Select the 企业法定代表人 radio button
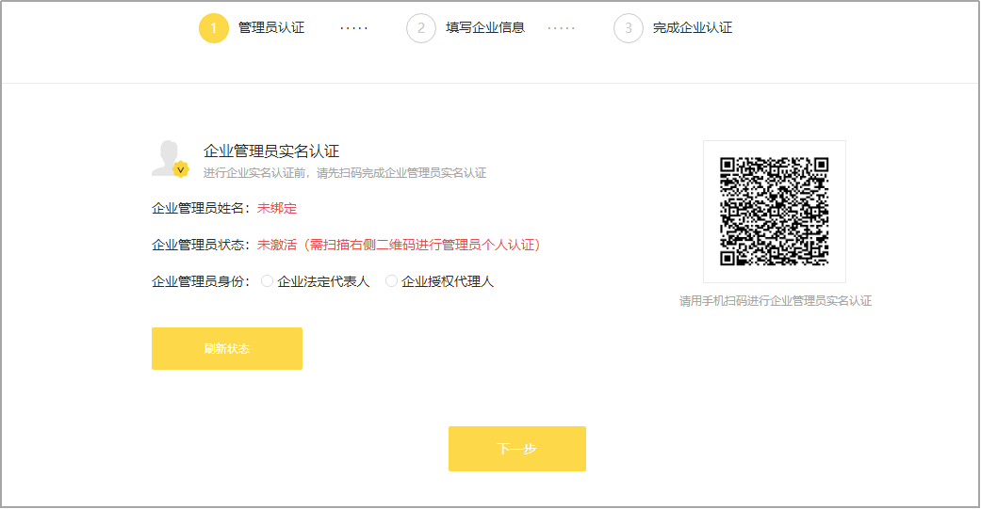 (268, 281)
